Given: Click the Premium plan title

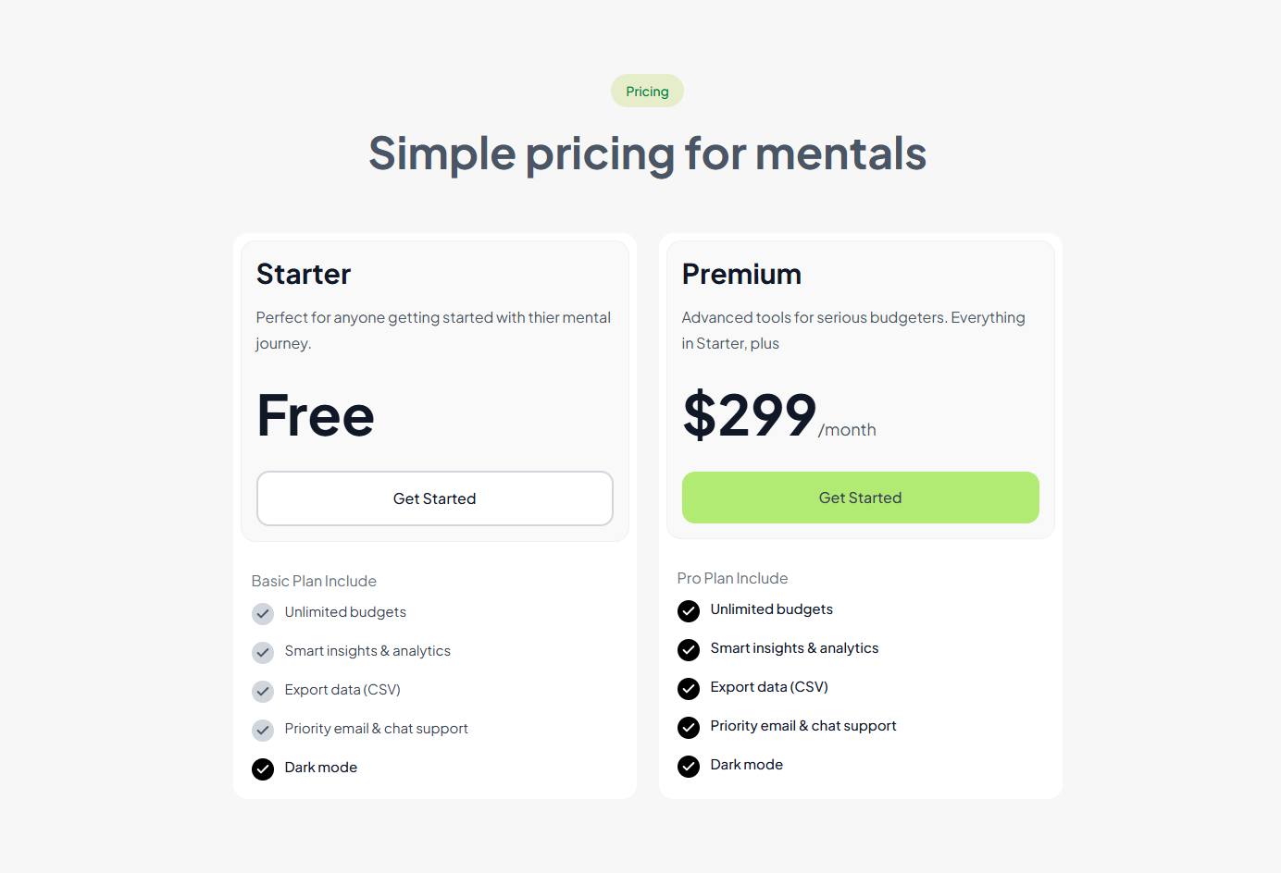Looking at the screenshot, I should pos(741,275).
